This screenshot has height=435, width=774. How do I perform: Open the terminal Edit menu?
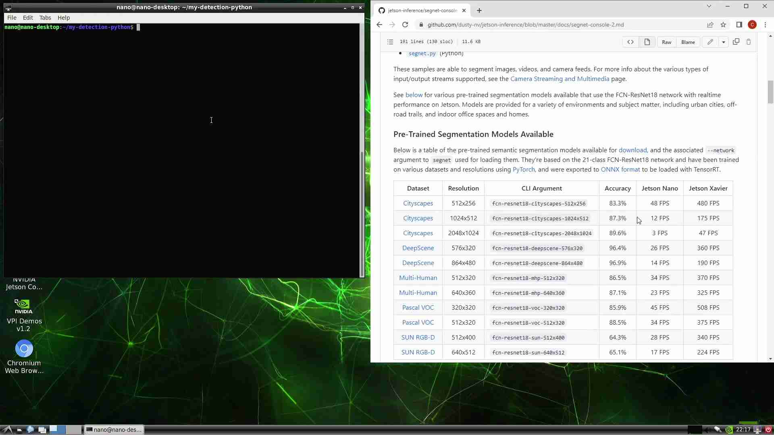[28, 18]
